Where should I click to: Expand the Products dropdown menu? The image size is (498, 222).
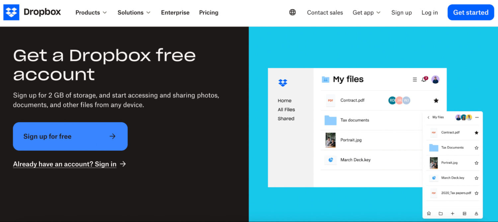coord(91,13)
